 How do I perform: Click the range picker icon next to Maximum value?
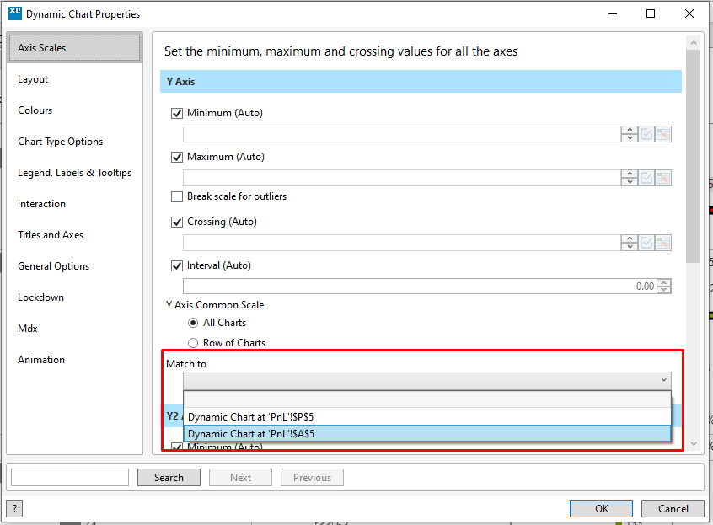coord(662,177)
